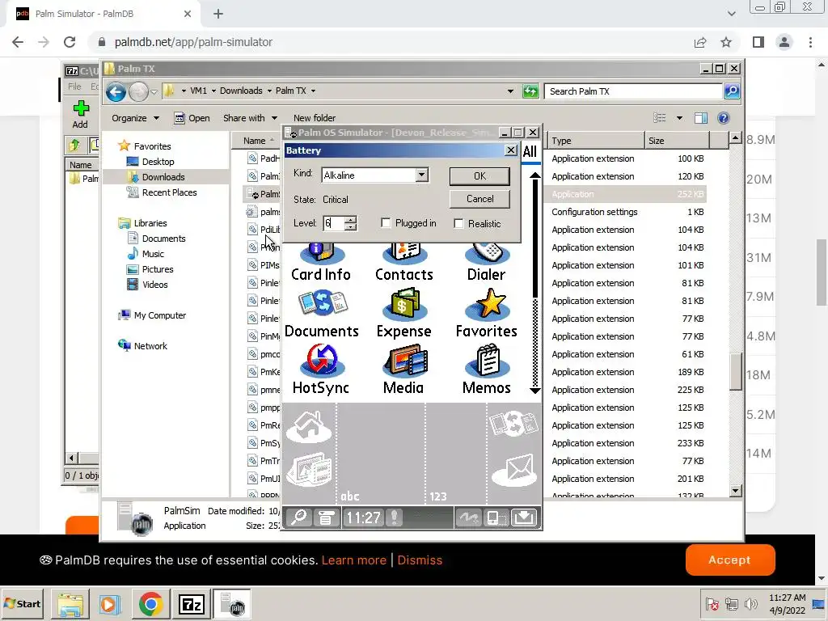The image size is (828, 621).
Task: Collapse the input area with the down arrow icon
Action: pos(524,517)
